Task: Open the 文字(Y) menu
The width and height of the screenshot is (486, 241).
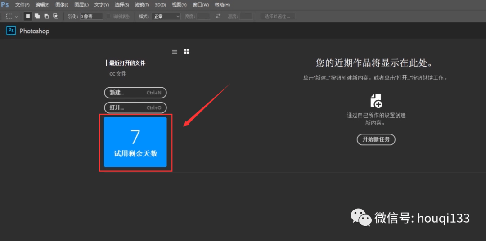Action: click(x=102, y=5)
